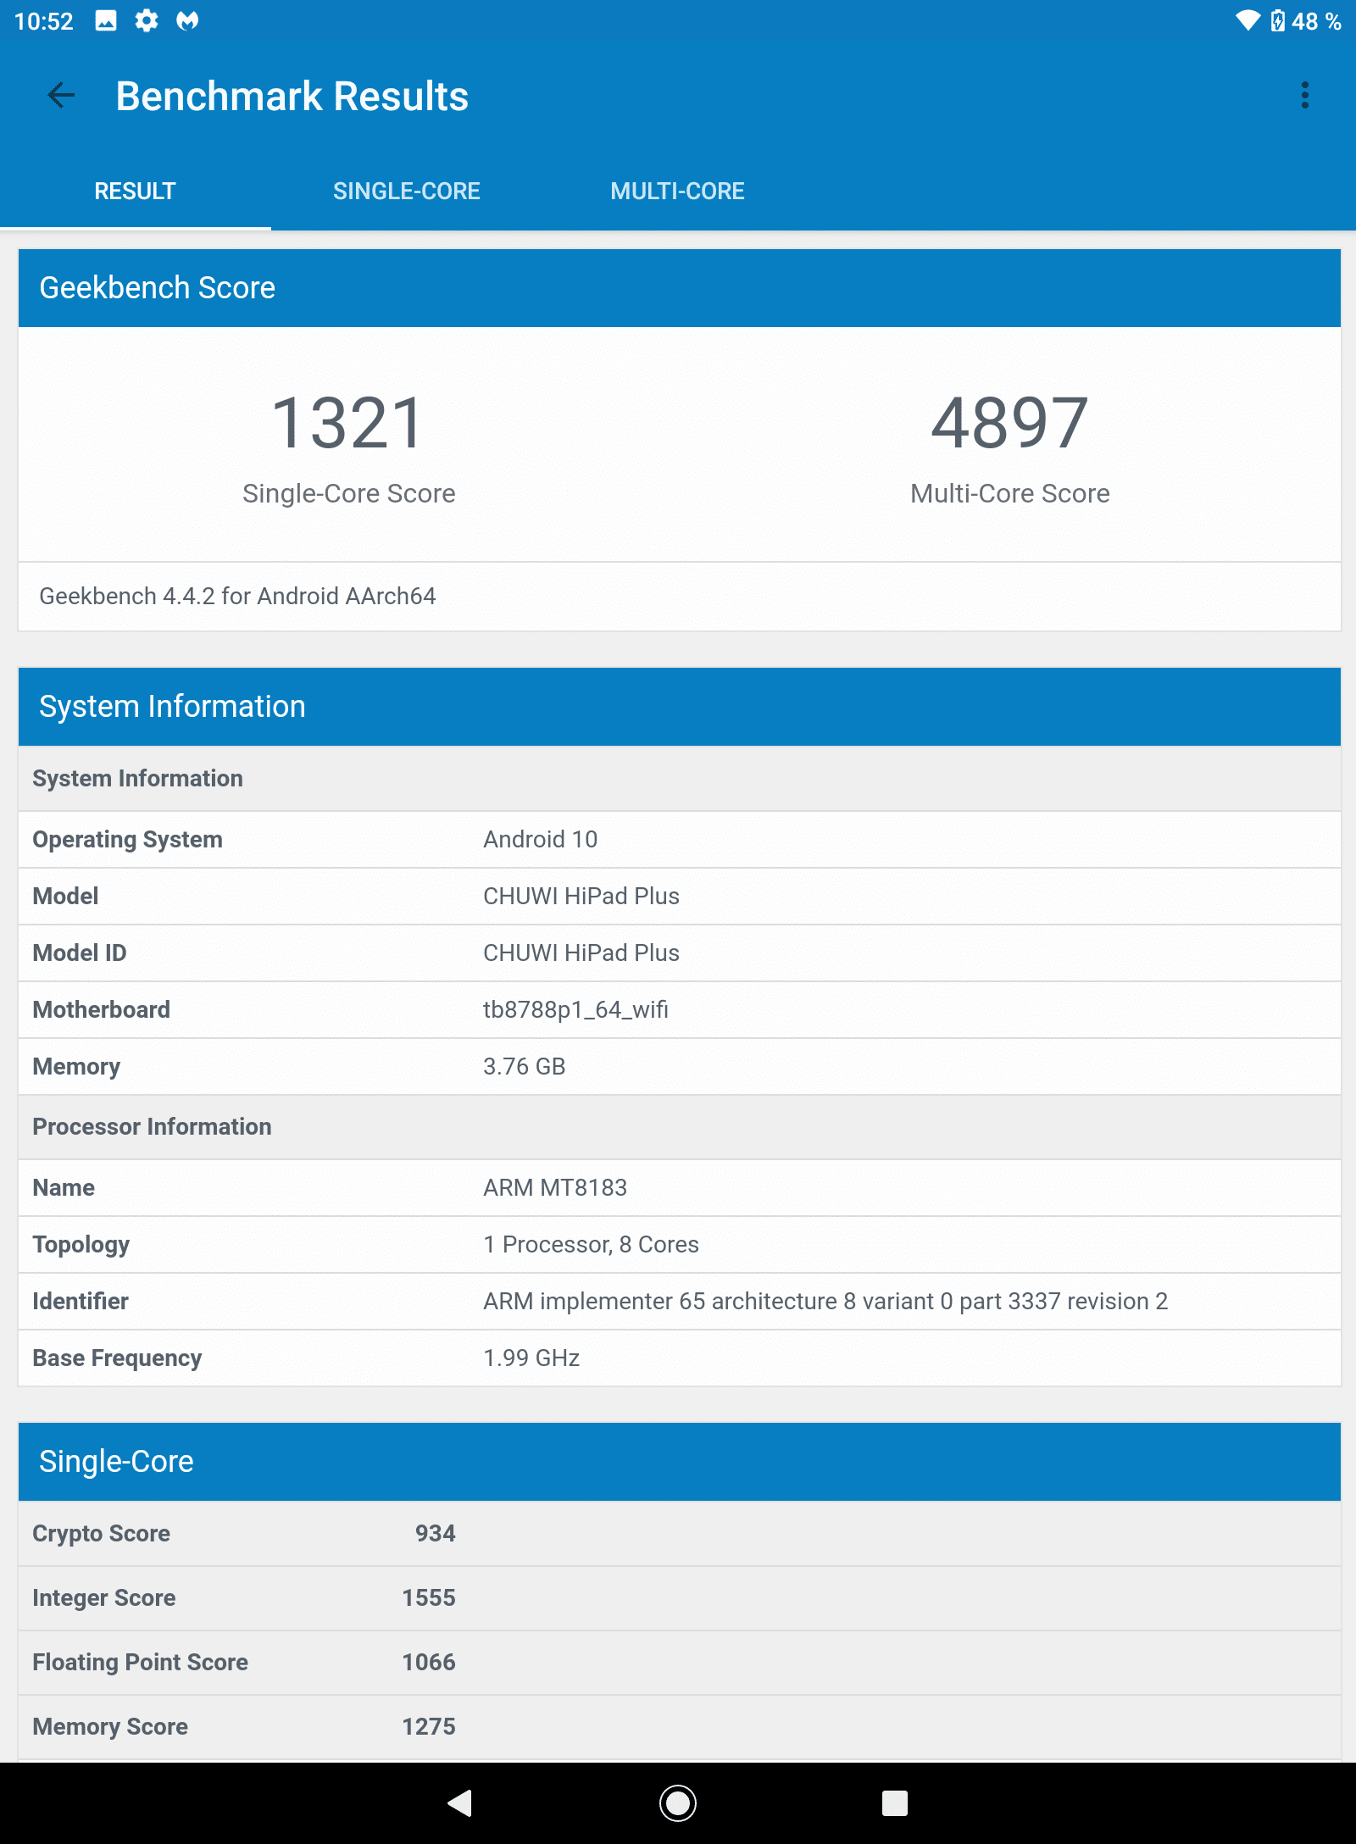Tap the Crypto Score label
Screen dimensions: 1356x1844
(102, 1534)
